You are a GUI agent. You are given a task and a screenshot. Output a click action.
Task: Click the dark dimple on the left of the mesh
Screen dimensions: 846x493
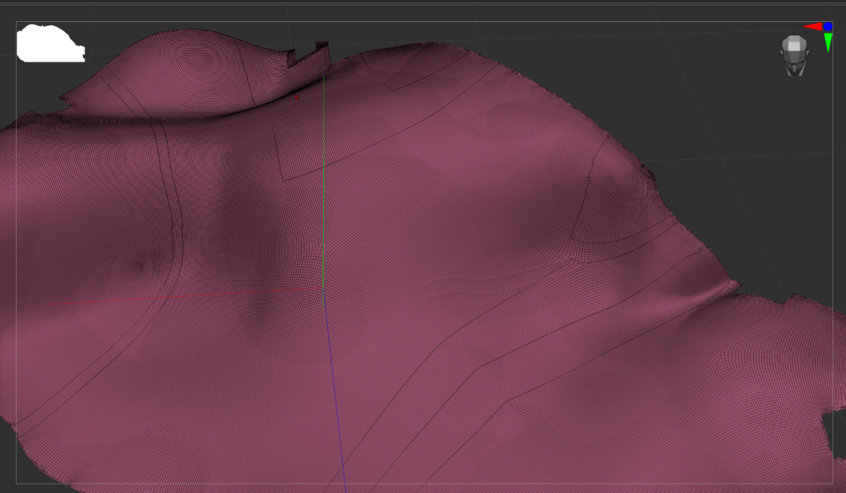141,265
